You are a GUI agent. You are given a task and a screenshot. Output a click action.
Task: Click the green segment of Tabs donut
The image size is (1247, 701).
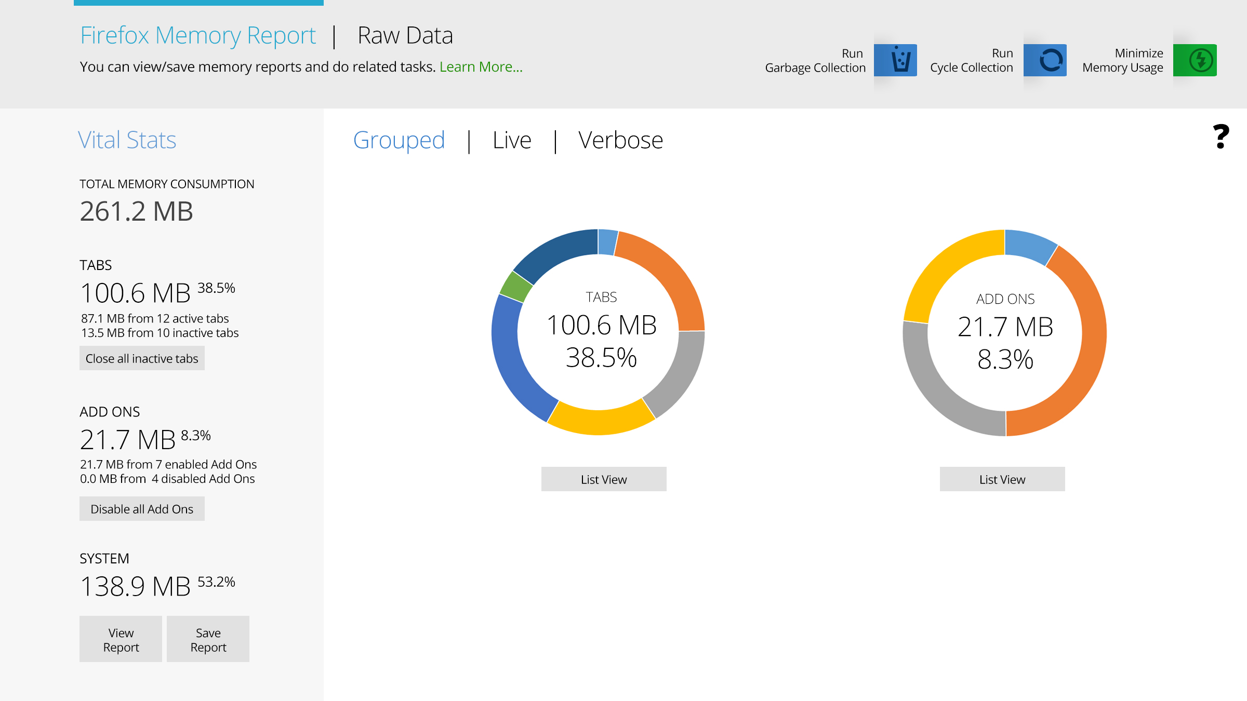coord(515,287)
